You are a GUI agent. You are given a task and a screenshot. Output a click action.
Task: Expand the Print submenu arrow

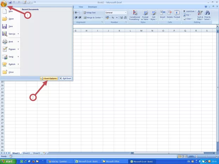18,42
